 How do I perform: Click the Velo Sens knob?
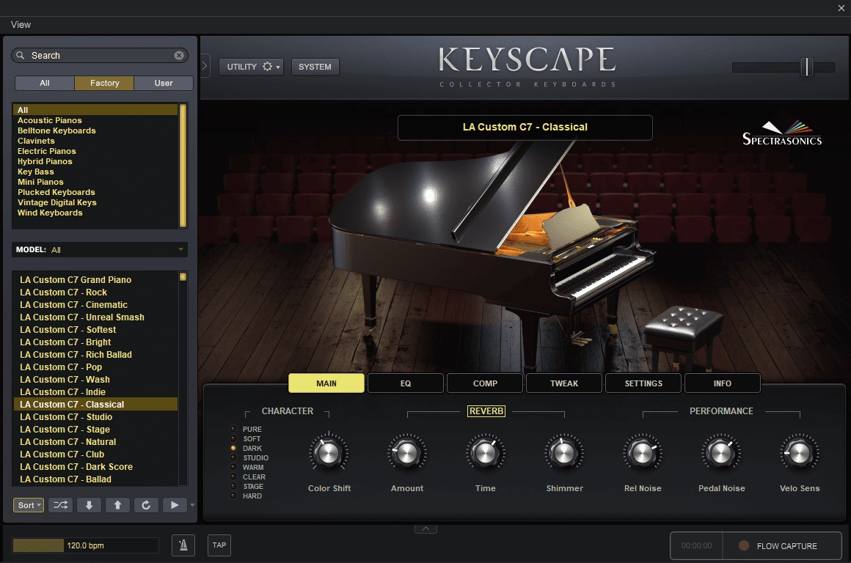(800, 453)
